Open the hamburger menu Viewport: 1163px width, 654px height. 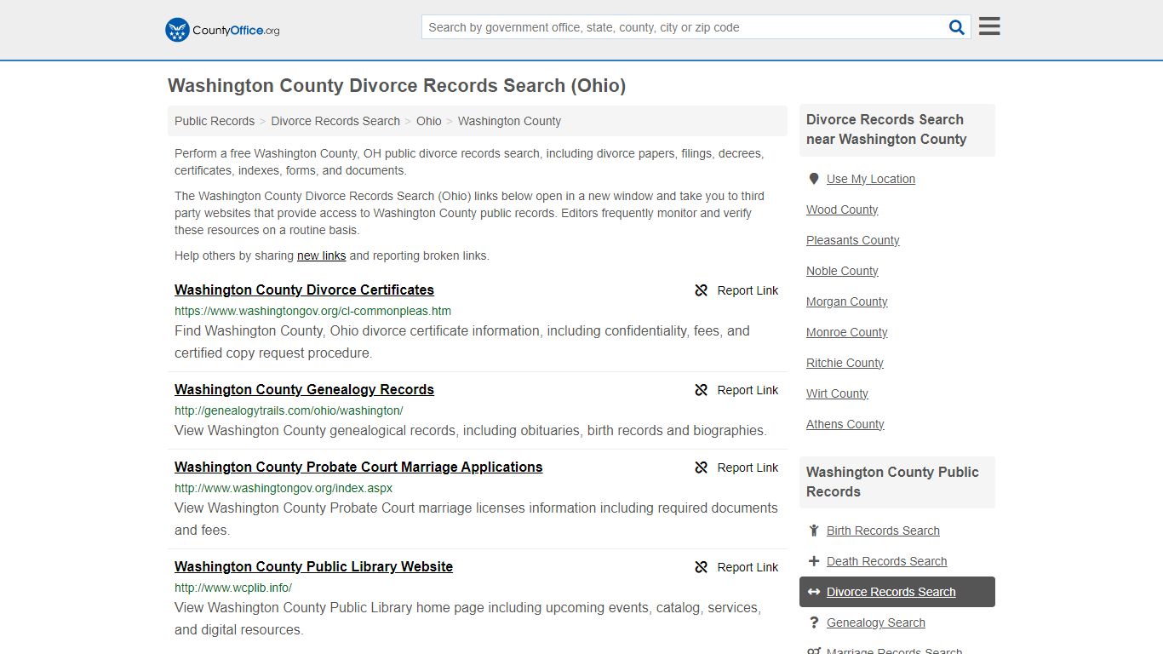(989, 26)
